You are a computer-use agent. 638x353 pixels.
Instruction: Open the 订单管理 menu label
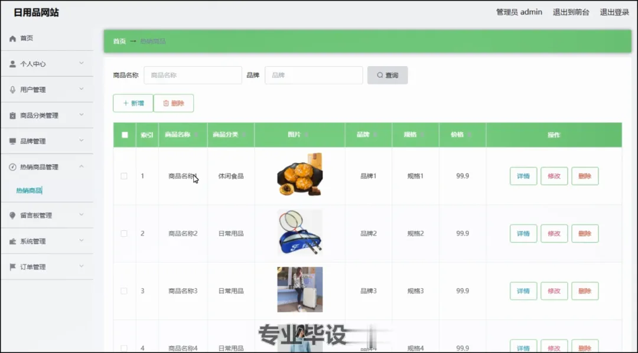[33, 267]
